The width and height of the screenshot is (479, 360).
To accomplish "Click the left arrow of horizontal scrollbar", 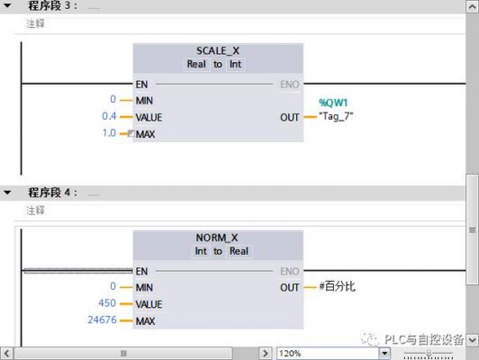I will [6, 354].
